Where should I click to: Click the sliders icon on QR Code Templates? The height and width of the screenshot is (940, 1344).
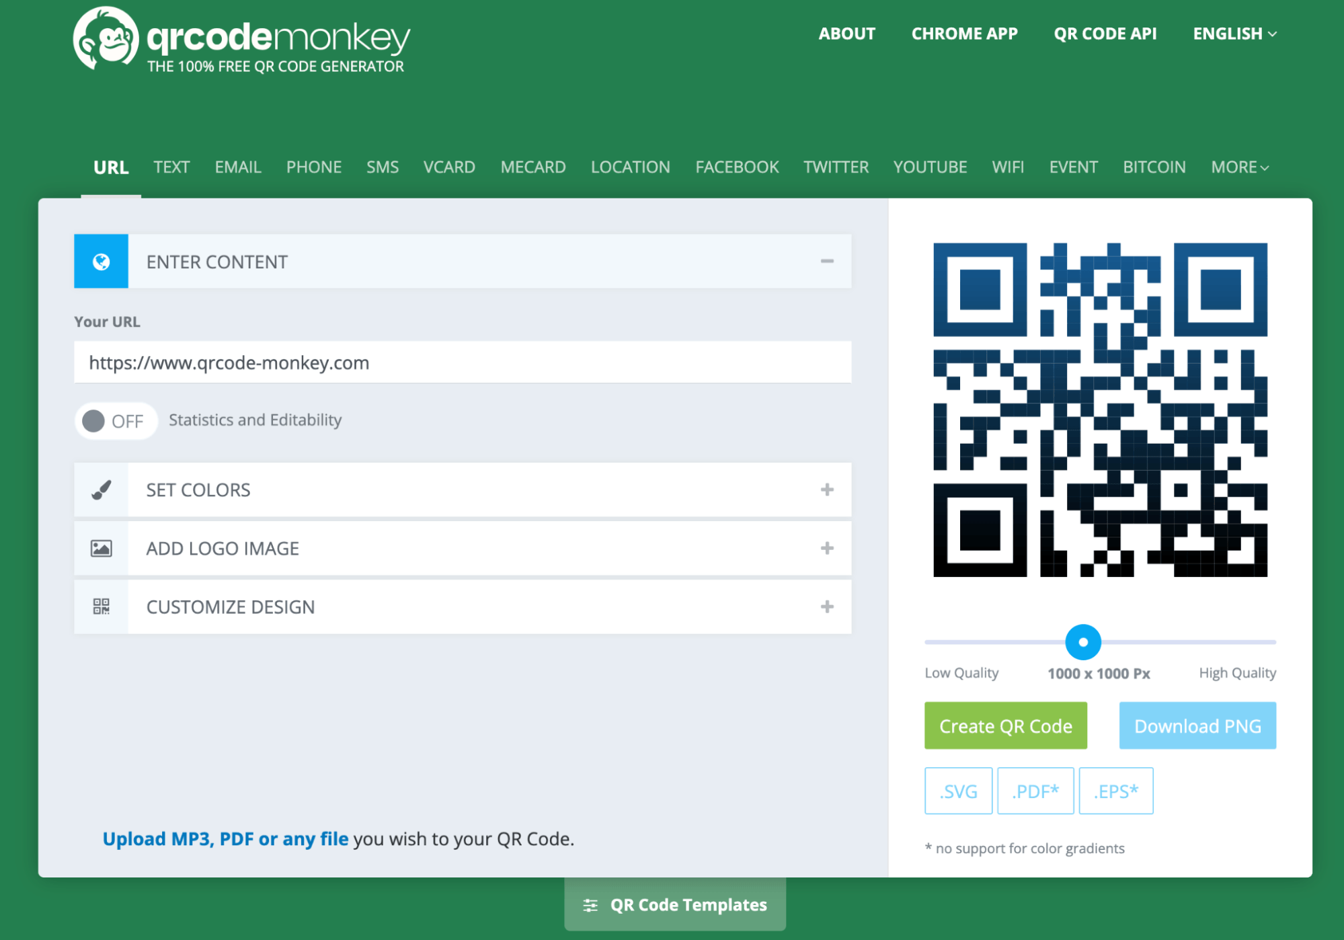[590, 905]
